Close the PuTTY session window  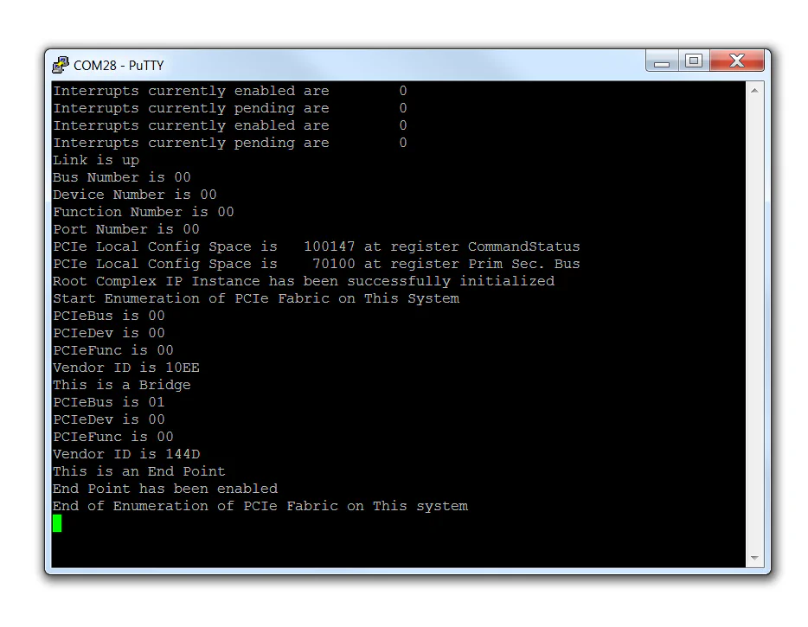coord(737,61)
